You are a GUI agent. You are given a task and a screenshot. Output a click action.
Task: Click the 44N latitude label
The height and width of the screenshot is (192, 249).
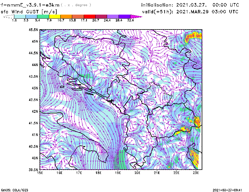point(35,65)
